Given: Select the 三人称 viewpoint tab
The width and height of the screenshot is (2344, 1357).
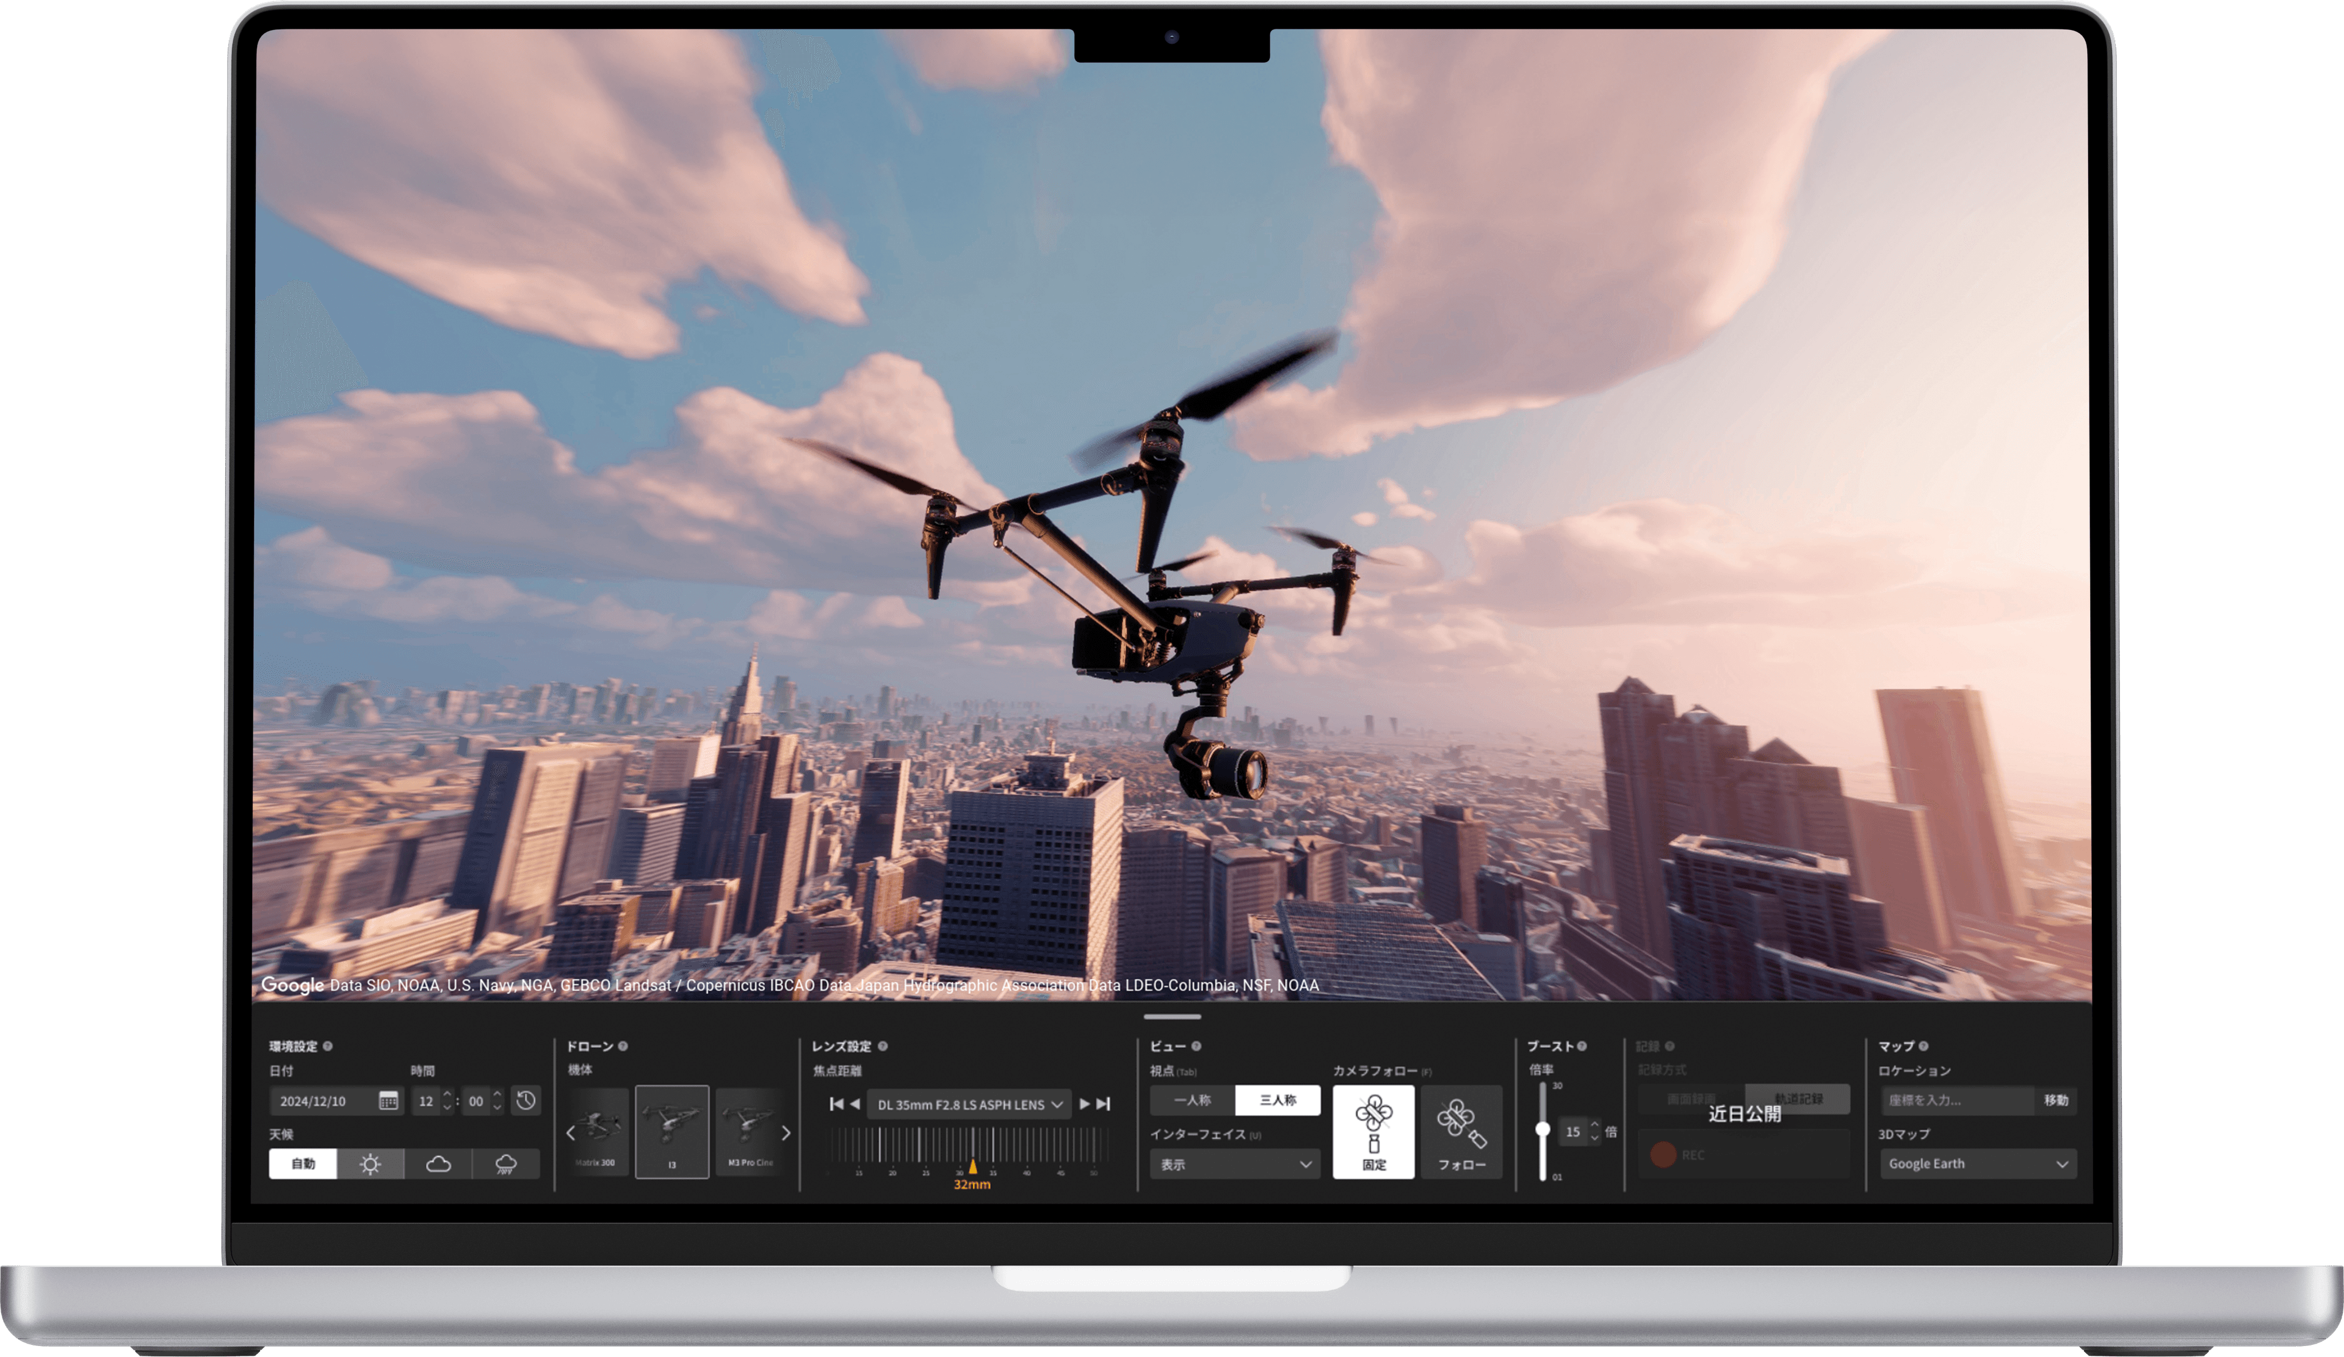Looking at the screenshot, I should pos(1277,1100).
